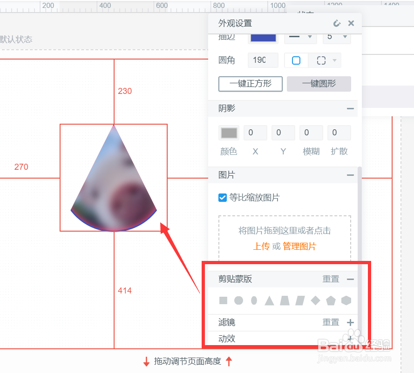Viewport: 414px width, 373px height.
Task: Select the trapezoid clipping mask shape
Action: click(x=285, y=300)
